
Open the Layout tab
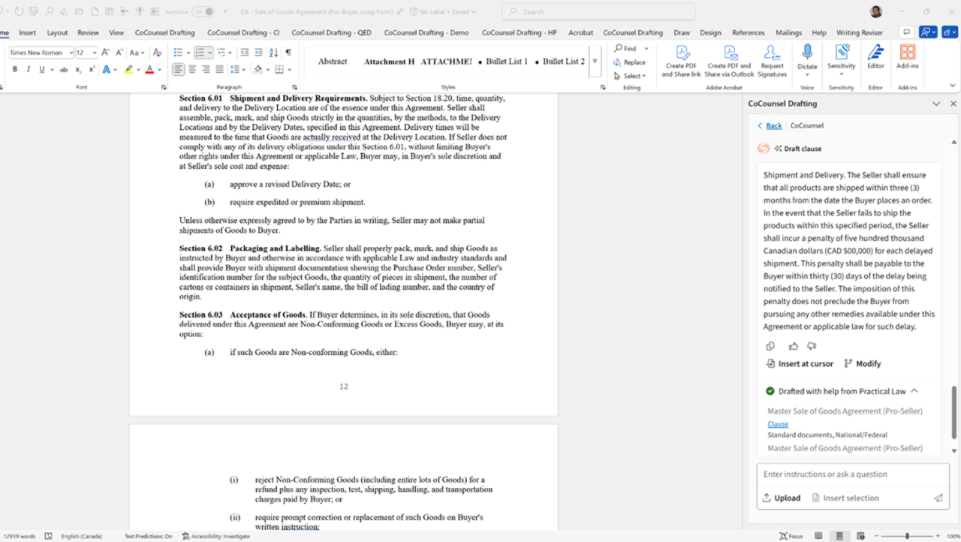tap(57, 32)
